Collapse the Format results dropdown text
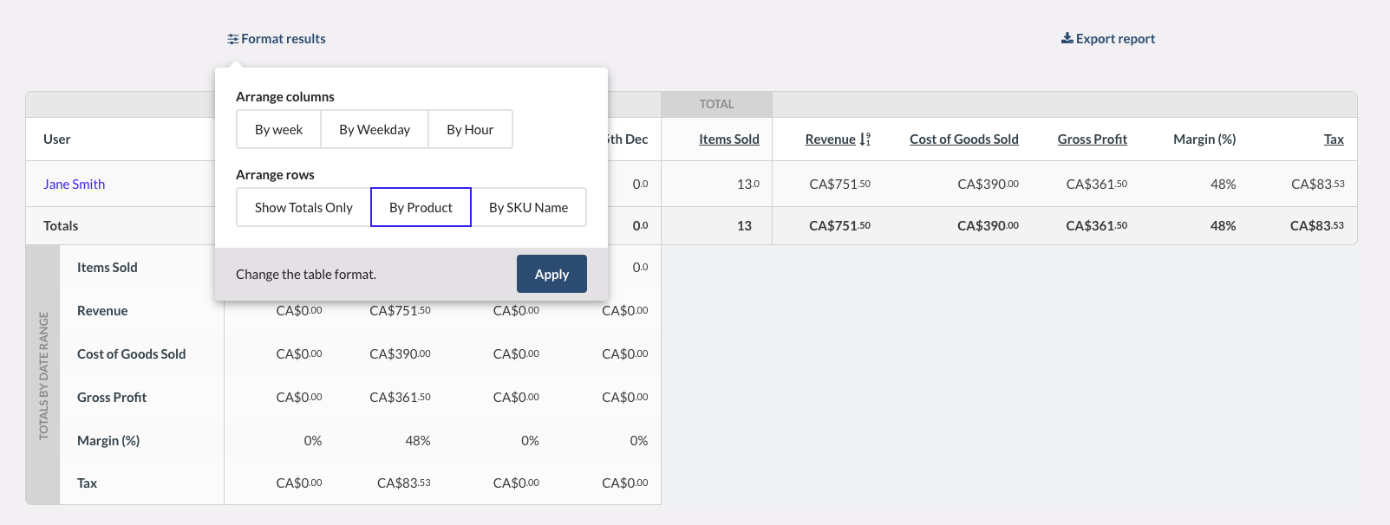This screenshot has width=1390, height=525. tap(284, 39)
